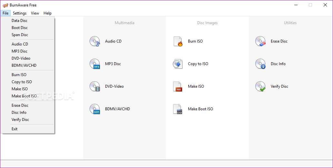The width and height of the screenshot is (333, 168).
Task: Launch the MP3 Disc label in Multimedia
Action: (x=113, y=64)
